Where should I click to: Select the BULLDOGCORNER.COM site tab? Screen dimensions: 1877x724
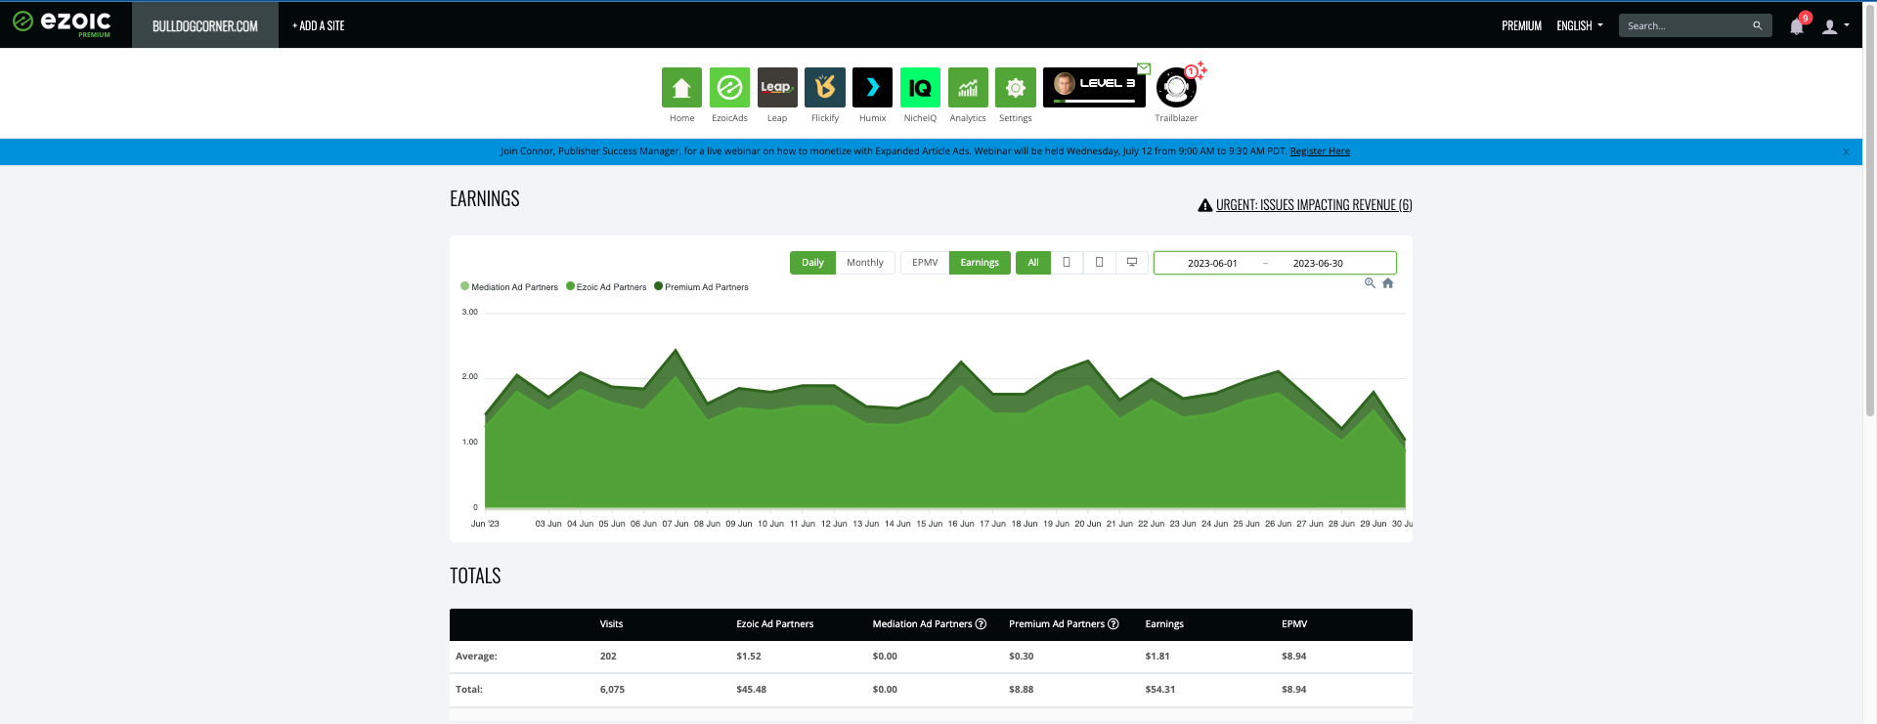pos(205,25)
